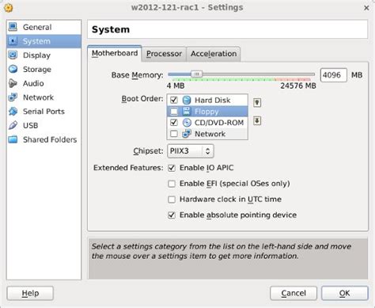The width and height of the screenshot is (375, 308).
Task: Switch to the Acceleration tab
Action: [214, 54]
